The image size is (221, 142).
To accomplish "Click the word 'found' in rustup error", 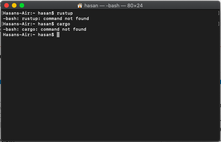I will [82, 18].
